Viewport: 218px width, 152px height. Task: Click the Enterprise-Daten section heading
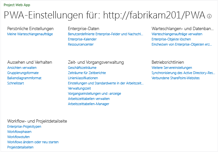tap(84, 29)
